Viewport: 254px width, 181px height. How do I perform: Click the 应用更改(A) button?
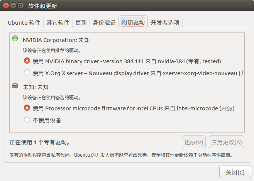(227, 142)
